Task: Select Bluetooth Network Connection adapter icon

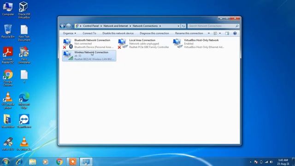Action: (68, 43)
